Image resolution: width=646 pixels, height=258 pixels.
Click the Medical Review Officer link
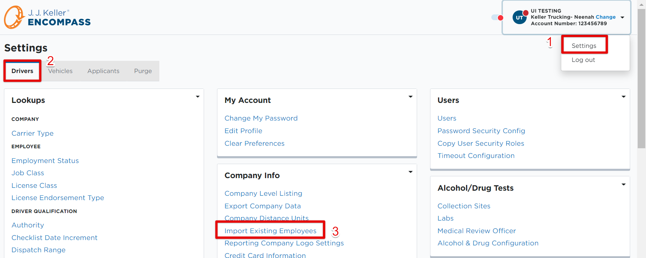[x=477, y=231]
